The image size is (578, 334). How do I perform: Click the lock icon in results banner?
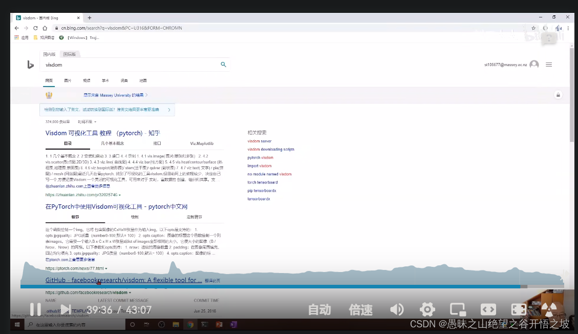[x=558, y=95]
